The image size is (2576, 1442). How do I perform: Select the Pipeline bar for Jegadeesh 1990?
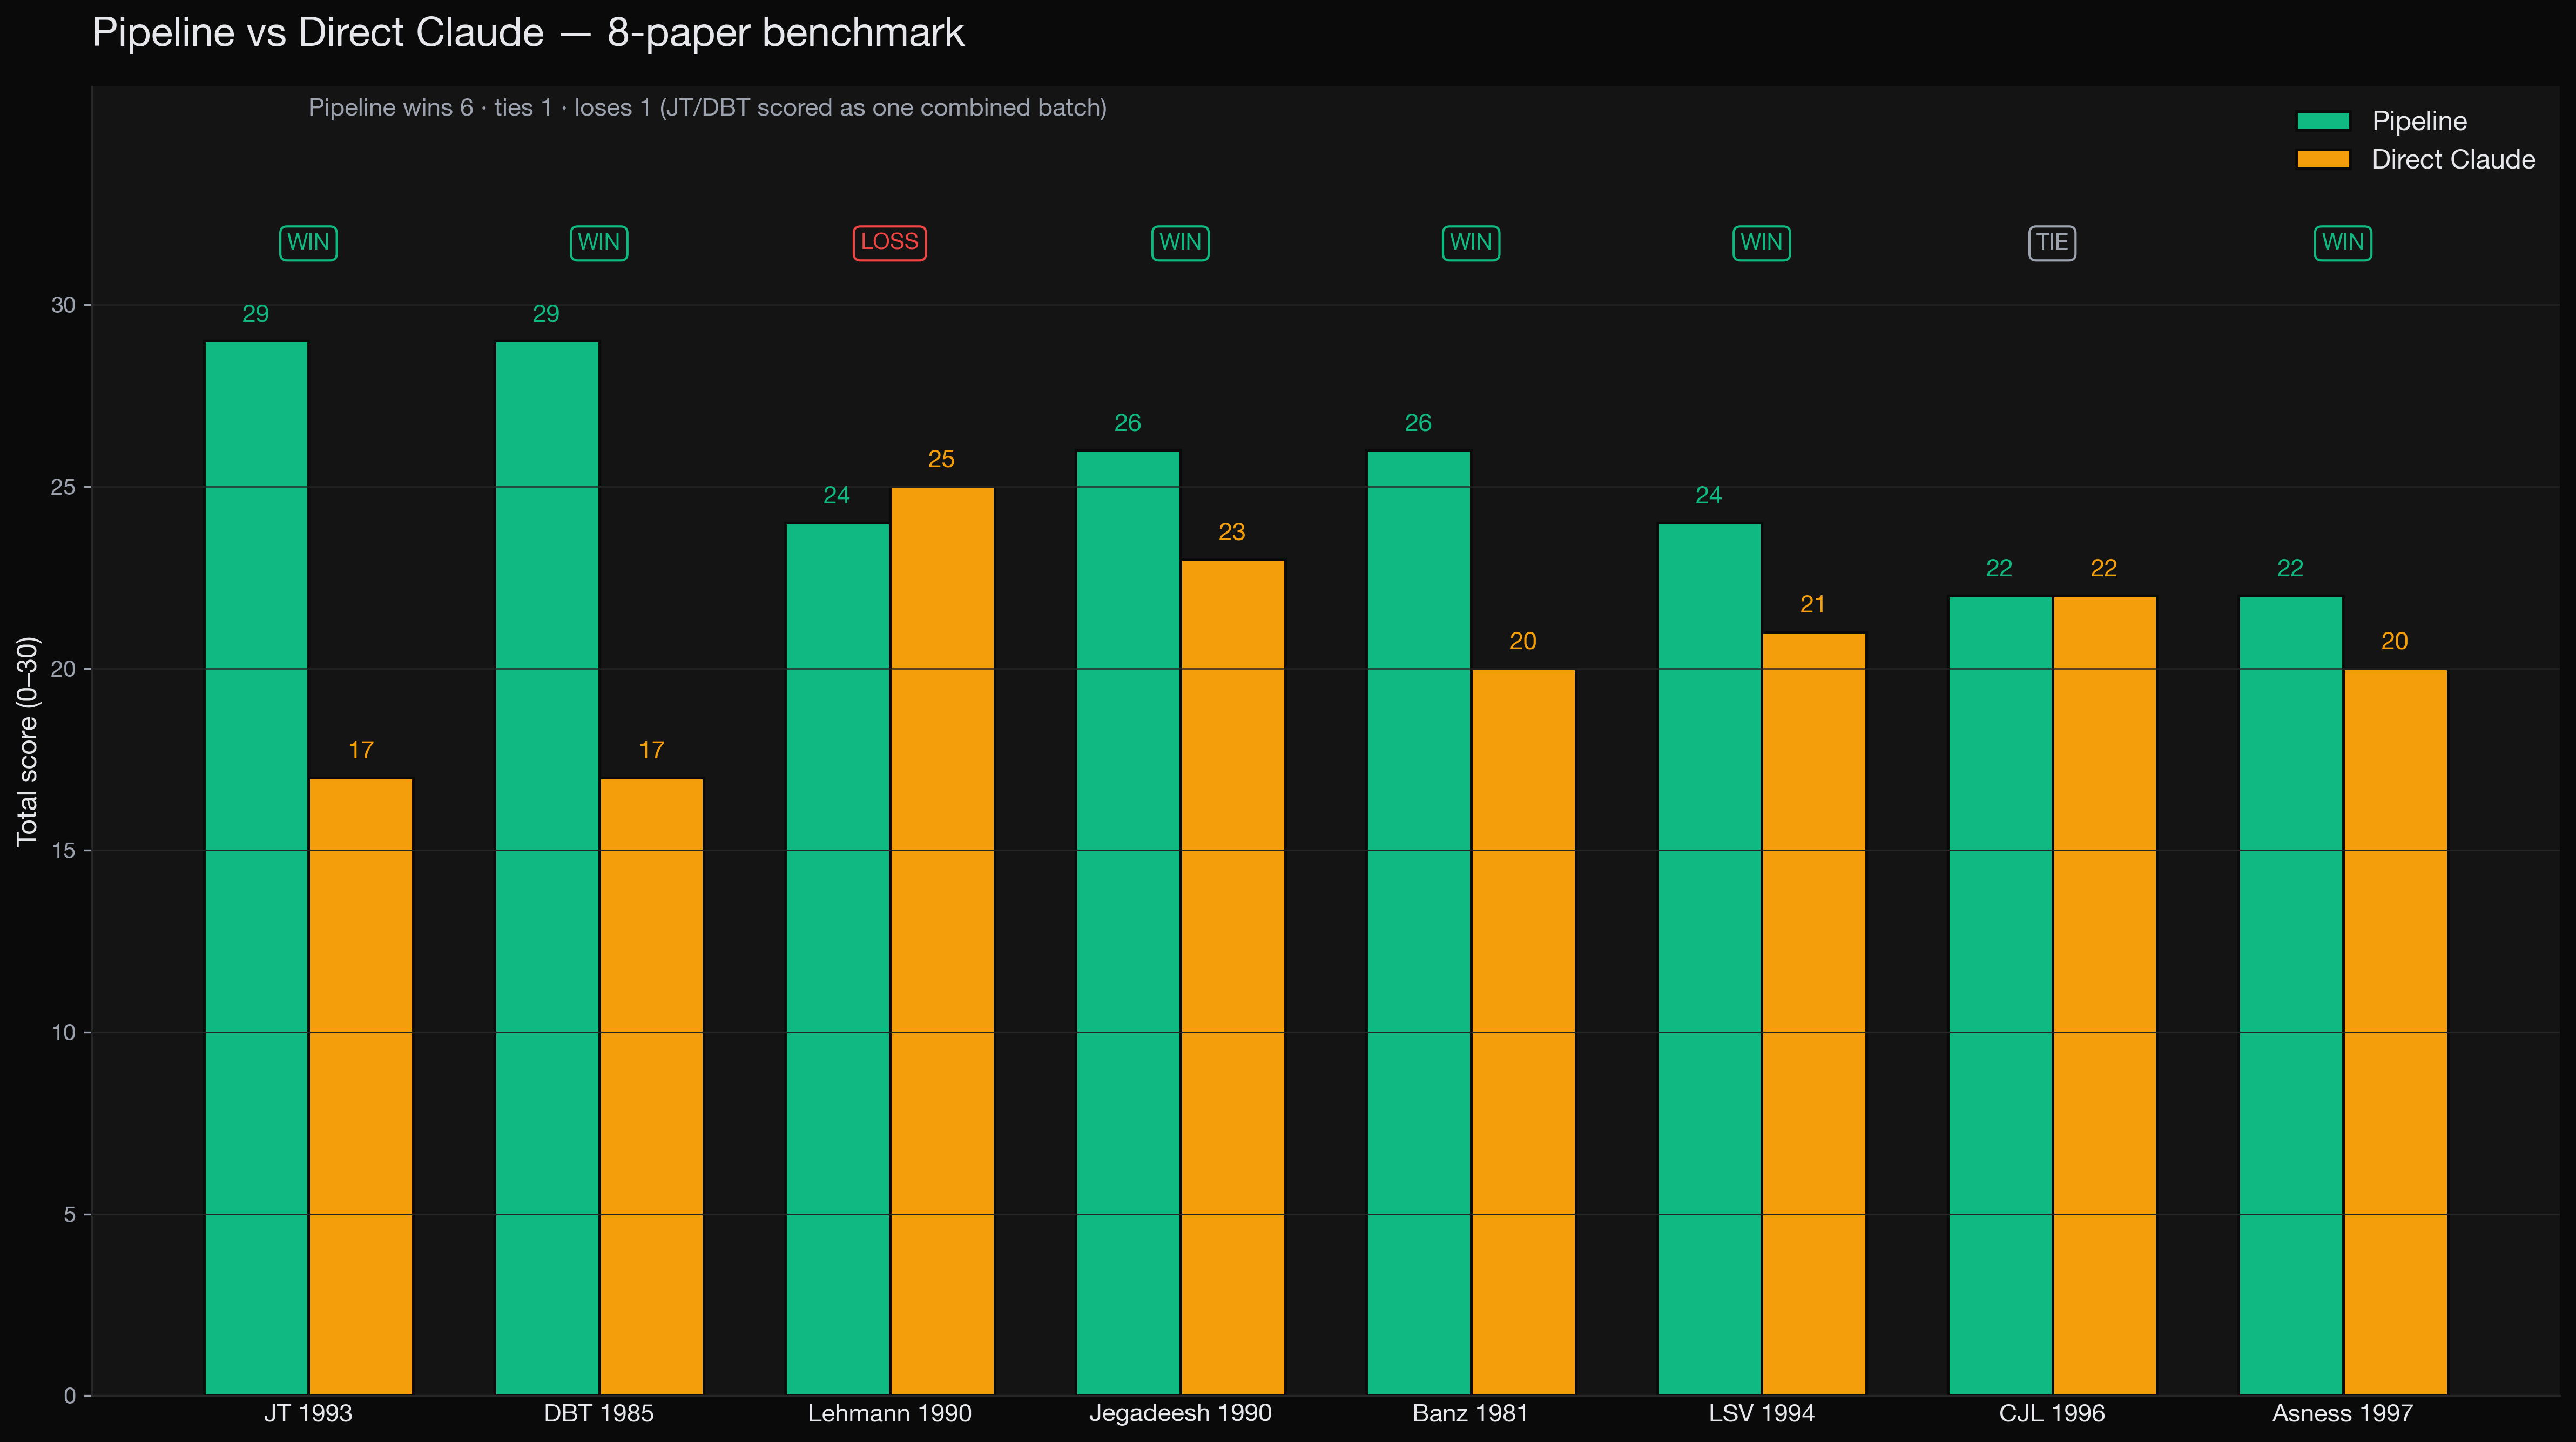[1128, 900]
